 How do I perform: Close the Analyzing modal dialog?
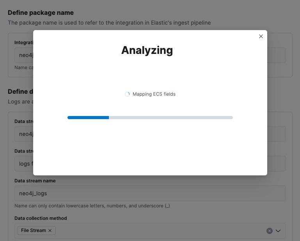261,36
